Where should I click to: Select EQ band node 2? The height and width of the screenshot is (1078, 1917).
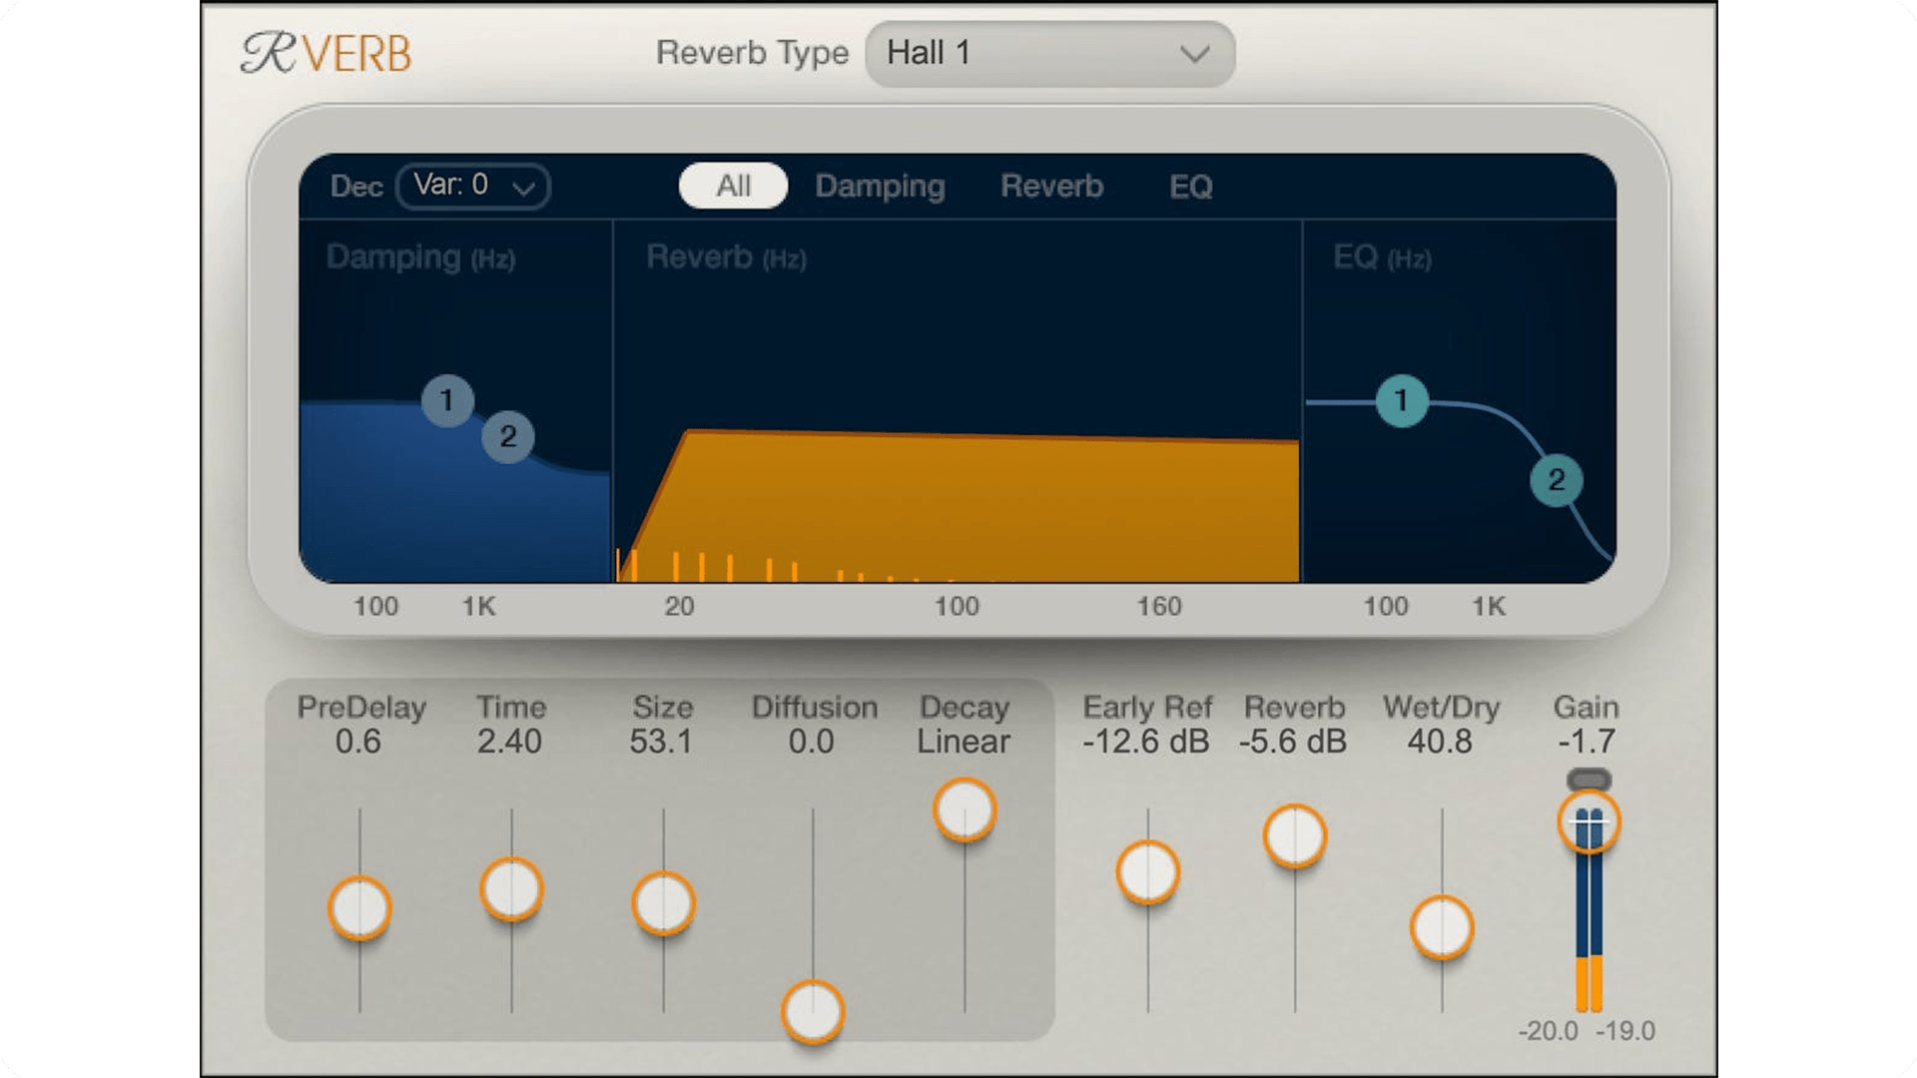click(x=1556, y=480)
